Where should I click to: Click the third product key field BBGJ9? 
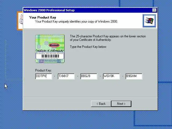89,76
